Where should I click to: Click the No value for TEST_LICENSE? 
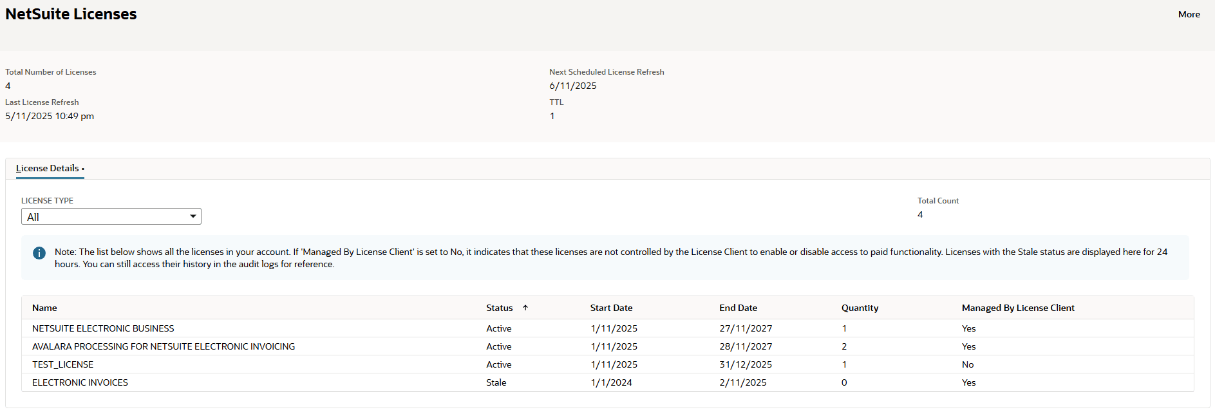tap(968, 364)
